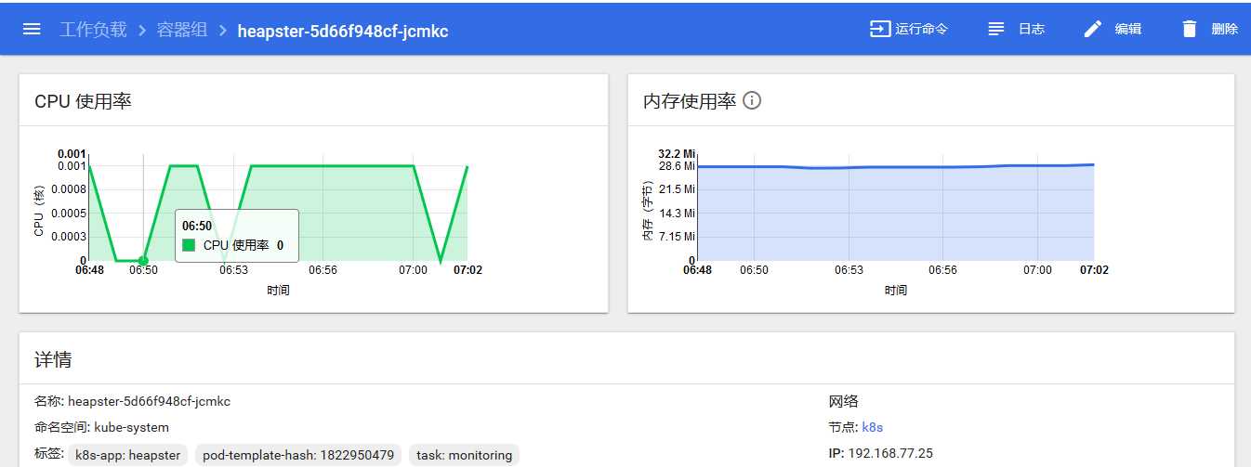The width and height of the screenshot is (1251, 467).
Task: Open the k8s node link
Action: point(873,427)
